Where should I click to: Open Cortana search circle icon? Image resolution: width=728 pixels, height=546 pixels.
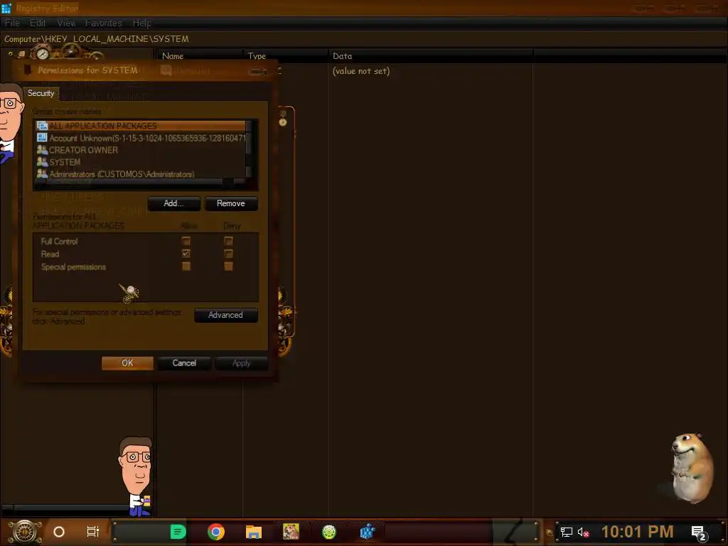point(59,532)
